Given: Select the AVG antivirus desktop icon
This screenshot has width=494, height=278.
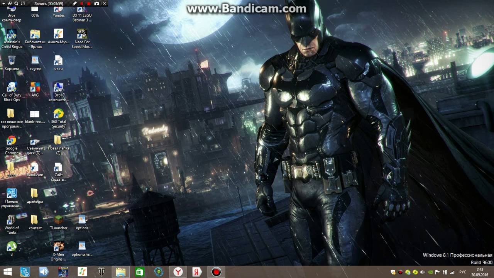Looking at the screenshot, I should click(x=35, y=89).
